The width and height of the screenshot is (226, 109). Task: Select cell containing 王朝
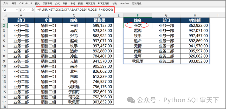tap(74, 25)
